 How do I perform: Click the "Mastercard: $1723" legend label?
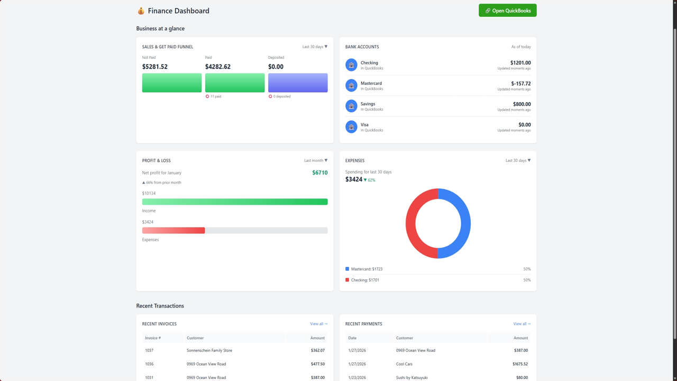(x=367, y=269)
